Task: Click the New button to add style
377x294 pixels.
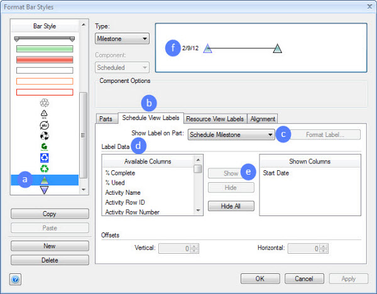Action: (50, 246)
